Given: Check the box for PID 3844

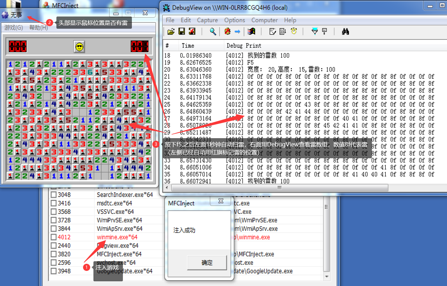Looking at the screenshot, I should [x=54, y=229].
